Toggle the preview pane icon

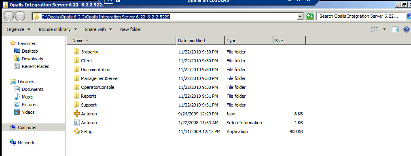pyautogui.click(x=395, y=29)
